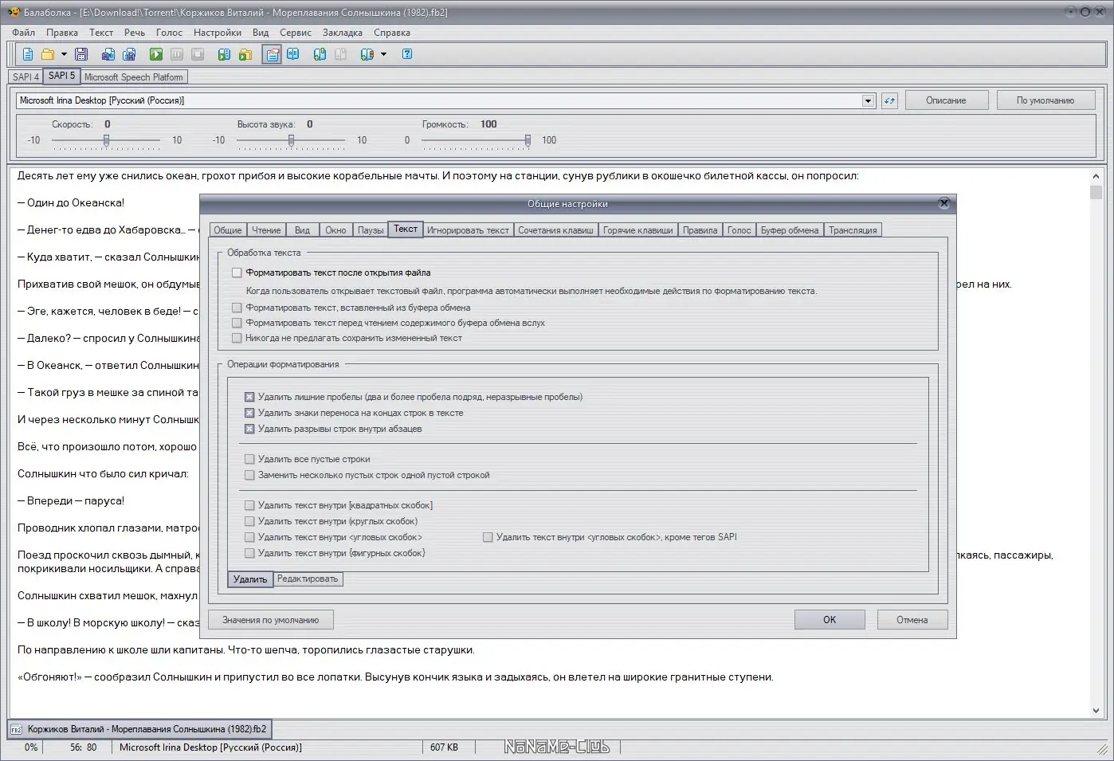The height and width of the screenshot is (761, 1114).
Task: Confirm settings with the OK button
Action: (x=830, y=620)
